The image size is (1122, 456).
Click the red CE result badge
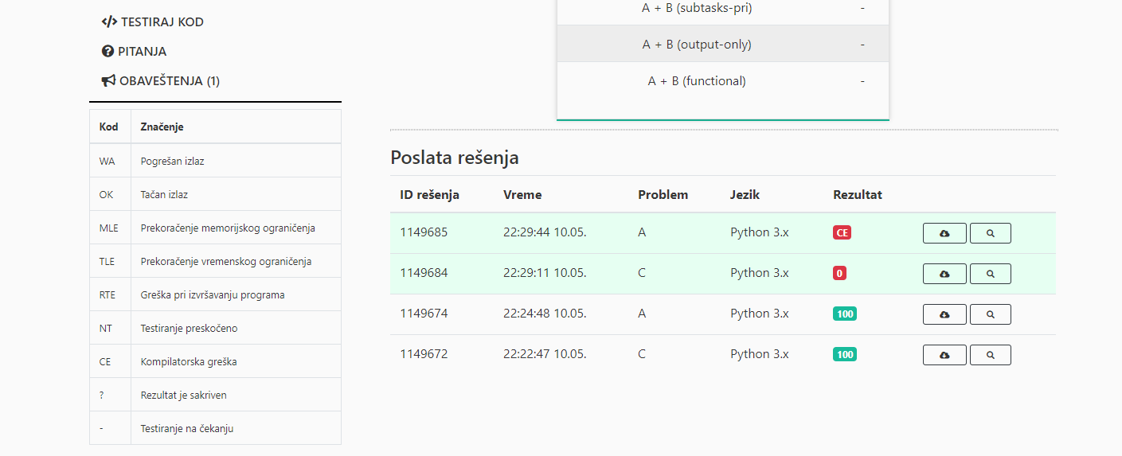click(x=842, y=233)
